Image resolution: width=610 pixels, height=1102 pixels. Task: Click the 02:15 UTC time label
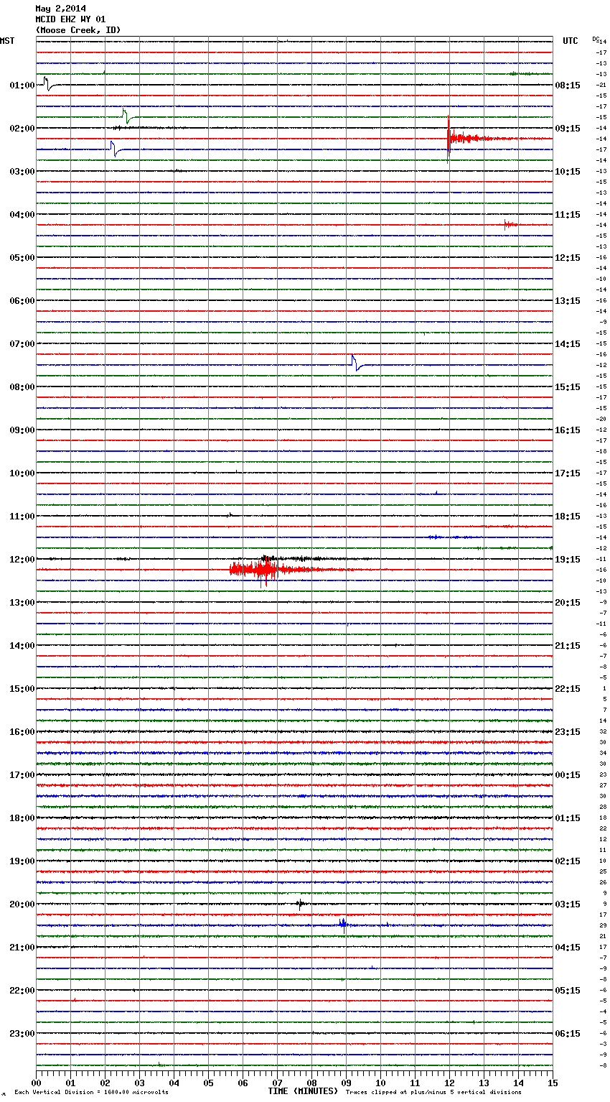pyautogui.click(x=568, y=861)
